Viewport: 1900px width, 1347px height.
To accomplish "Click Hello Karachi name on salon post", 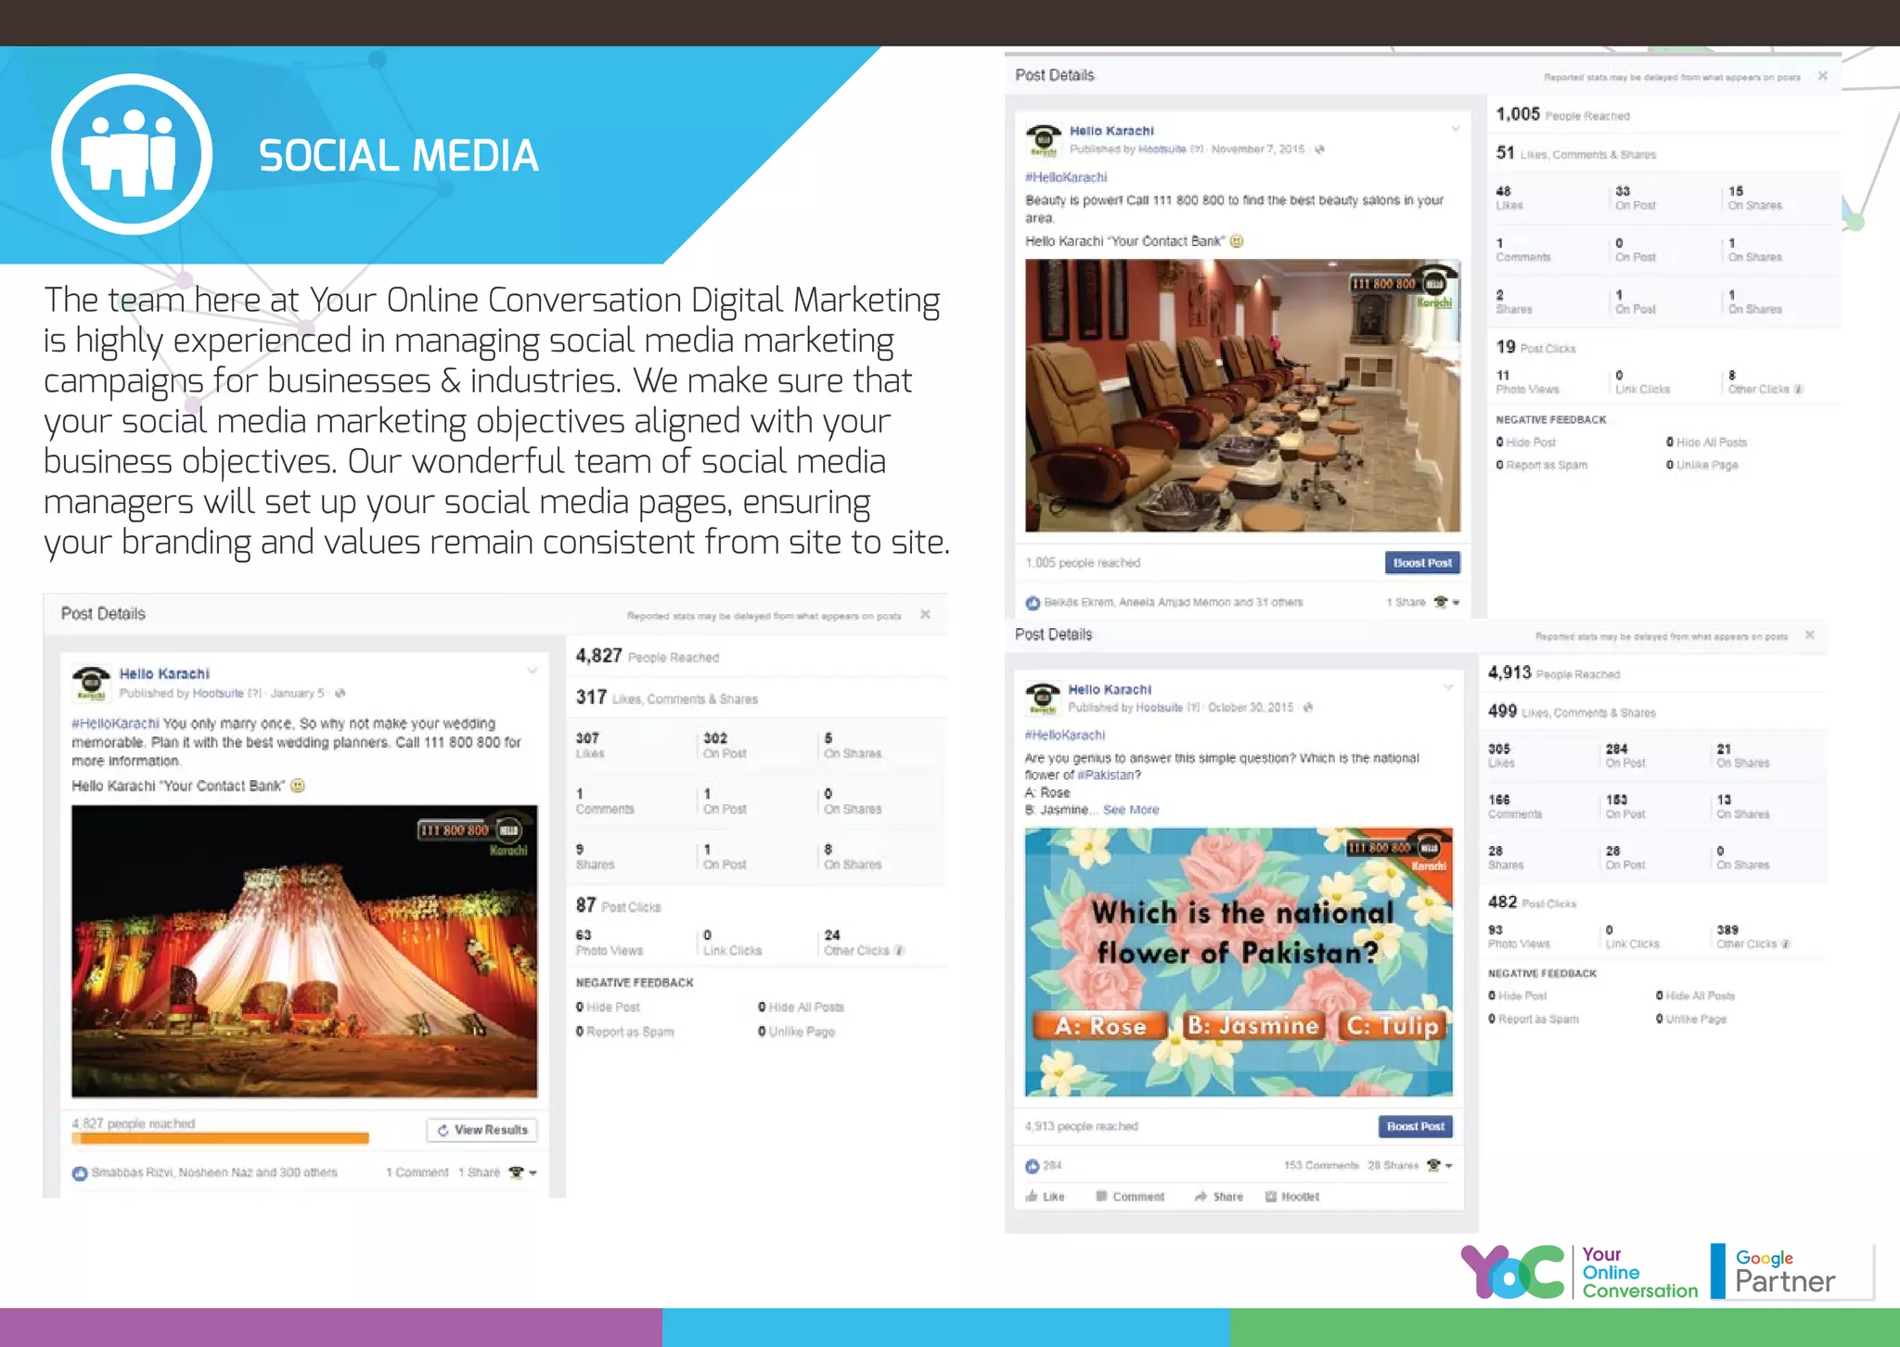I will click(x=1111, y=131).
